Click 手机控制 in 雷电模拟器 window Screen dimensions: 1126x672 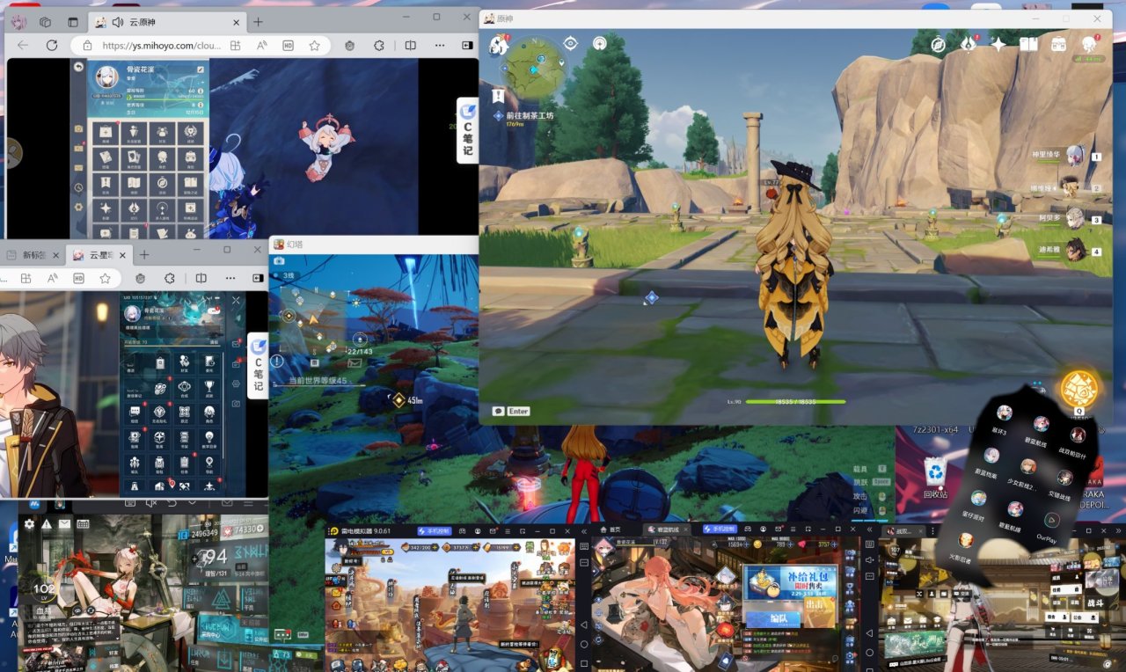click(435, 530)
